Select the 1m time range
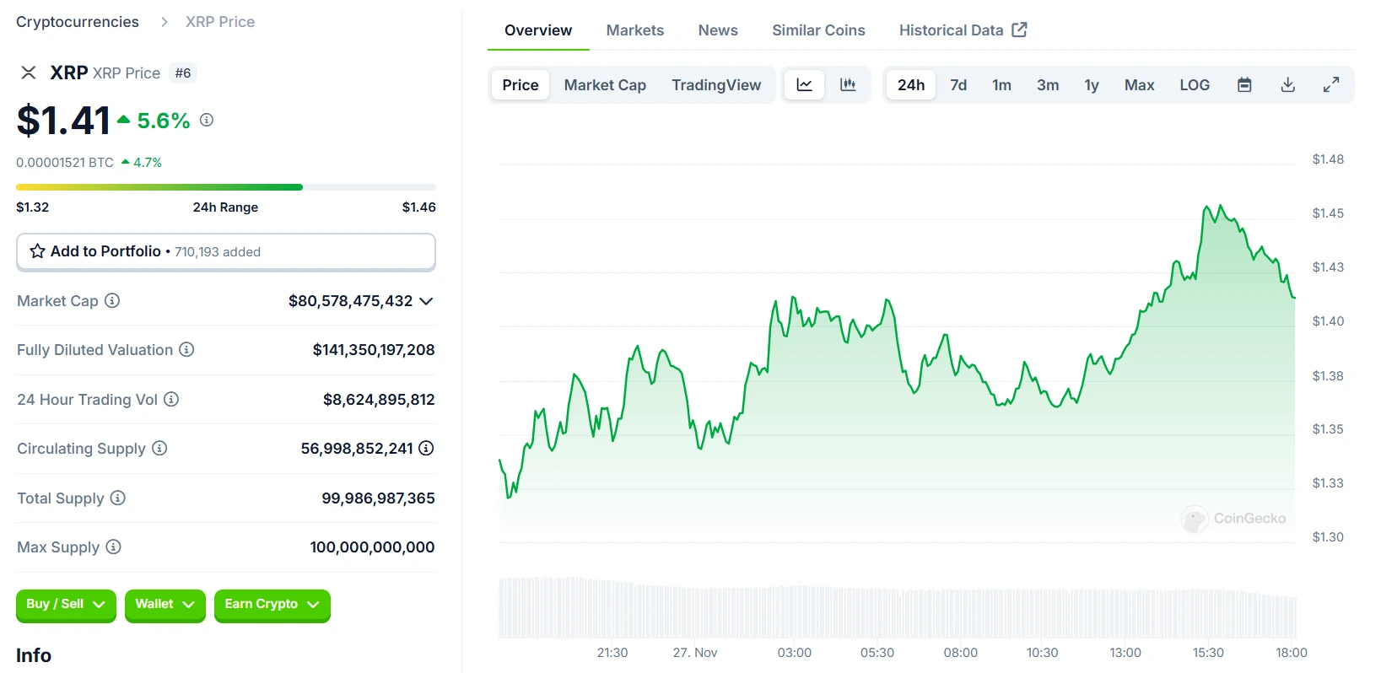 coord(1001,84)
